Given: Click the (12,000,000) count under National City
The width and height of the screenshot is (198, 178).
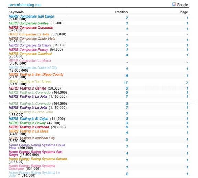Looking at the screenshot, I should (18, 70).
